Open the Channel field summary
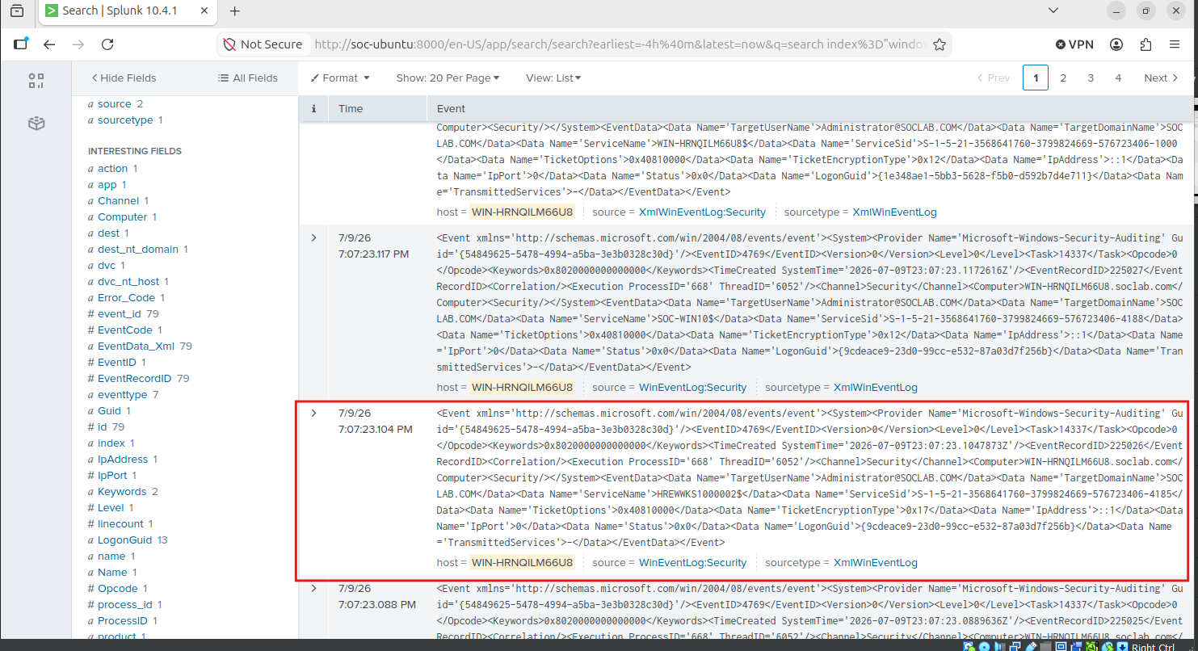This screenshot has width=1198, height=651. (118, 201)
